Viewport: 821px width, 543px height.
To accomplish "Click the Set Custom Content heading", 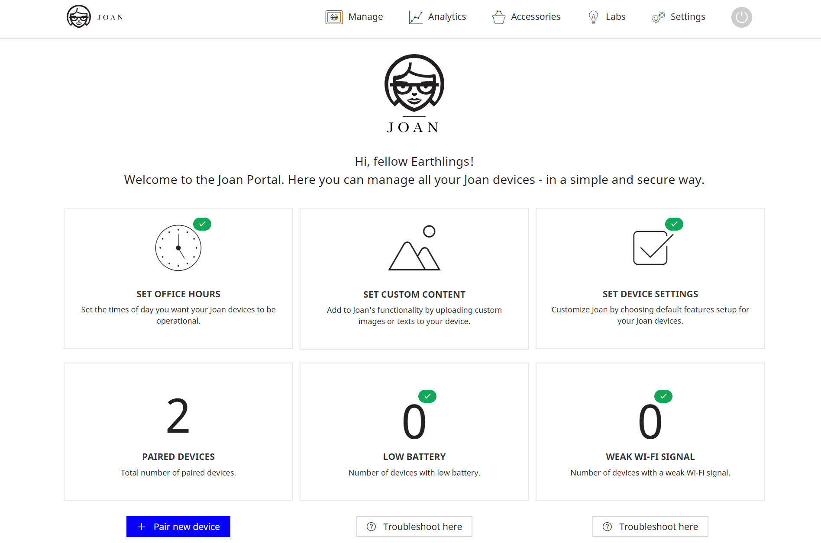I will 414,295.
